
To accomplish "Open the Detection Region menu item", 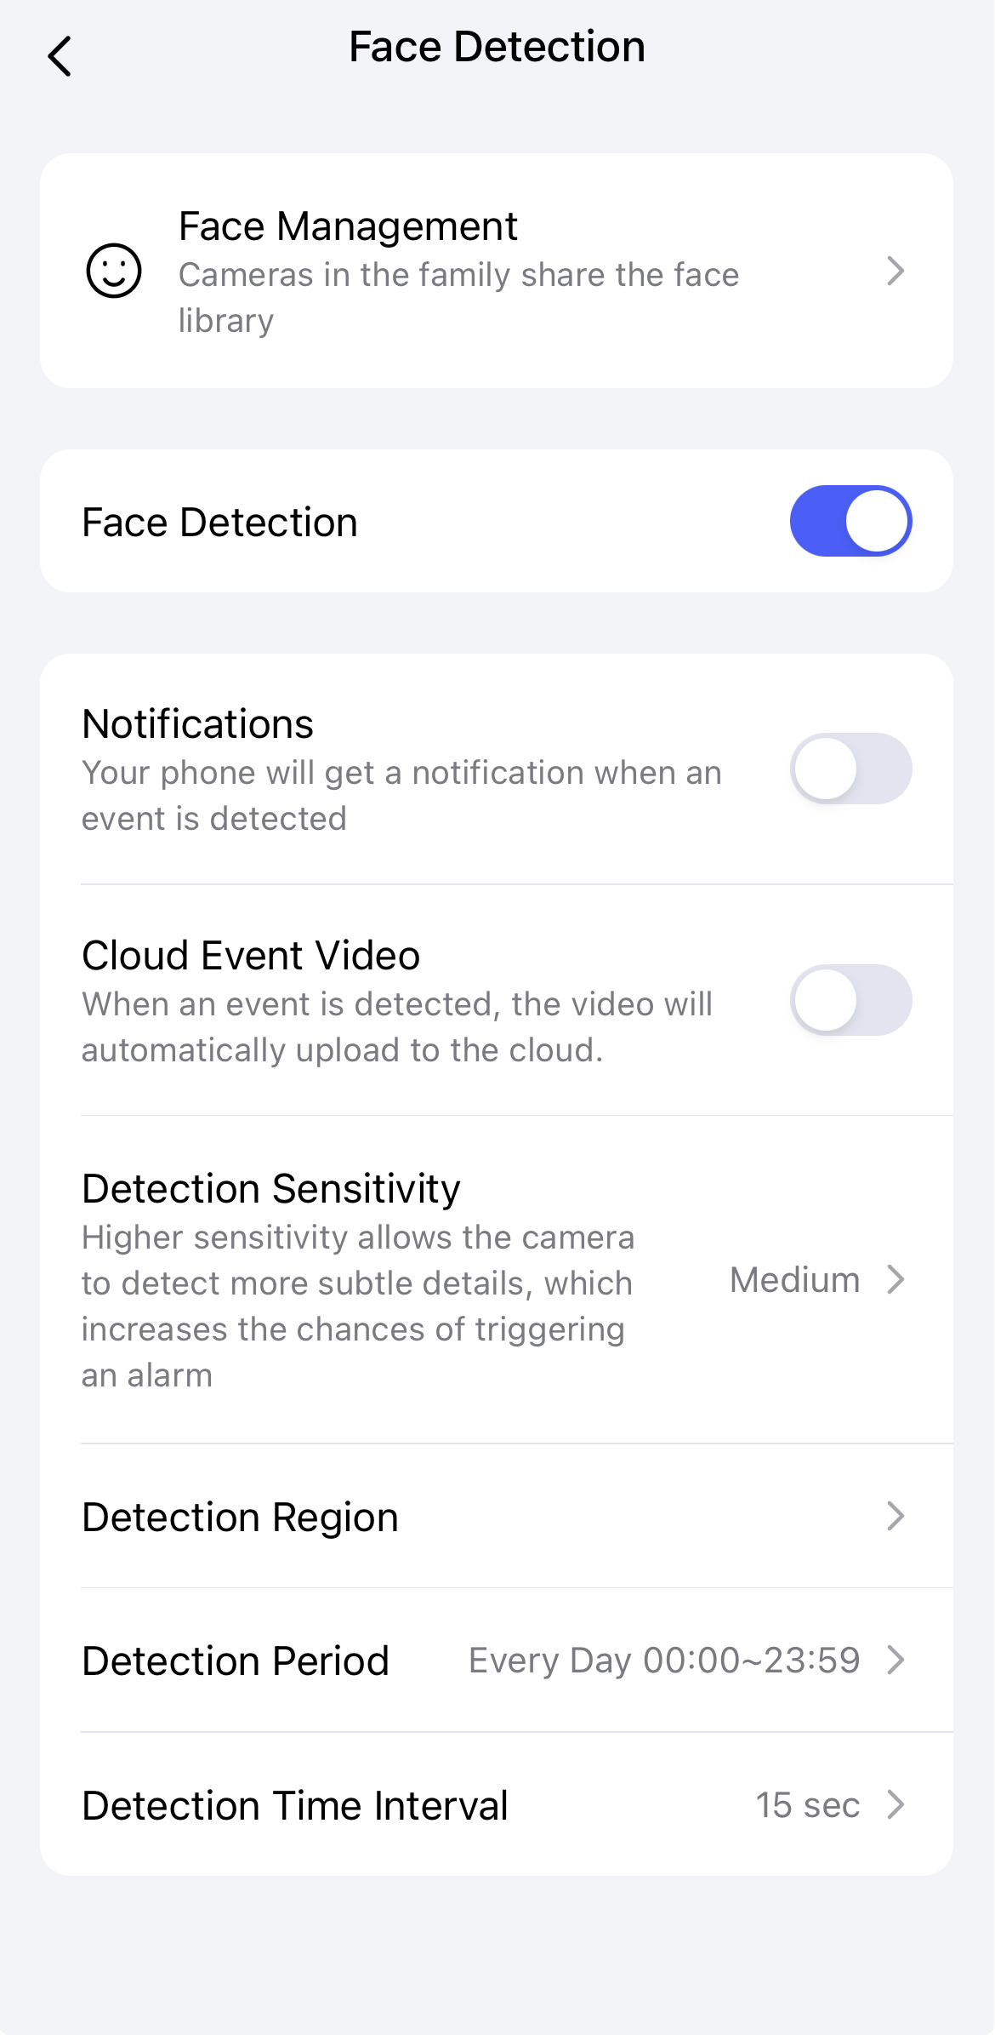I will point(241,1517).
